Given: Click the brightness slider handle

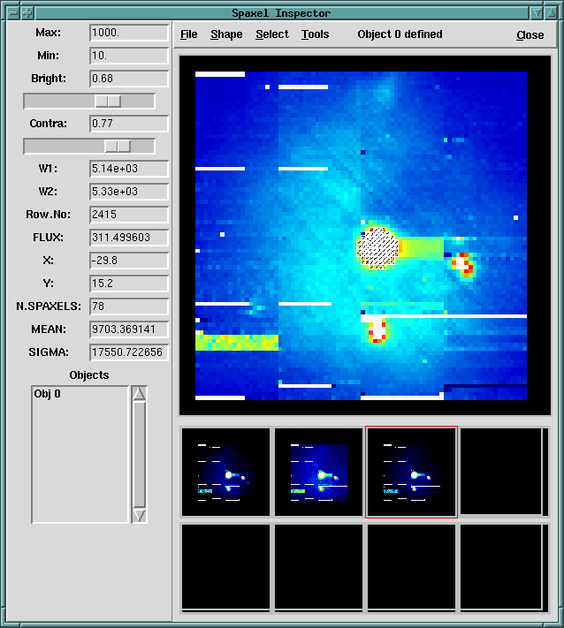Looking at the screenshot, I should coord(108,102).
